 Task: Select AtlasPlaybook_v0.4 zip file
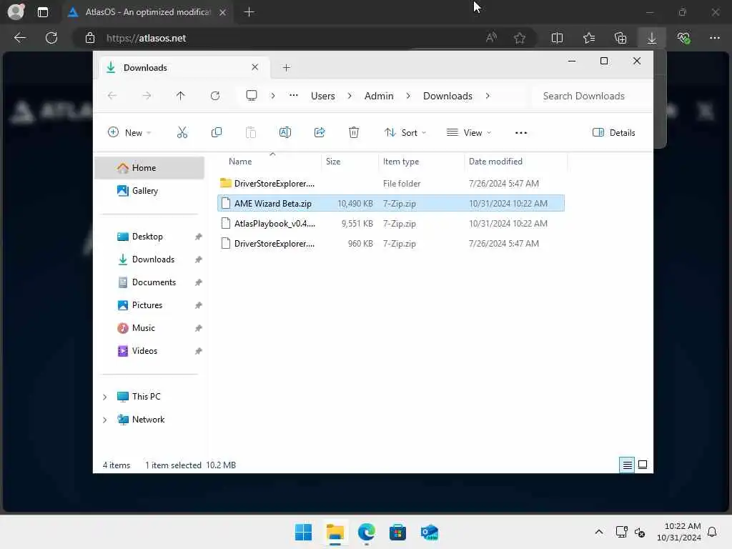(391, 224)
